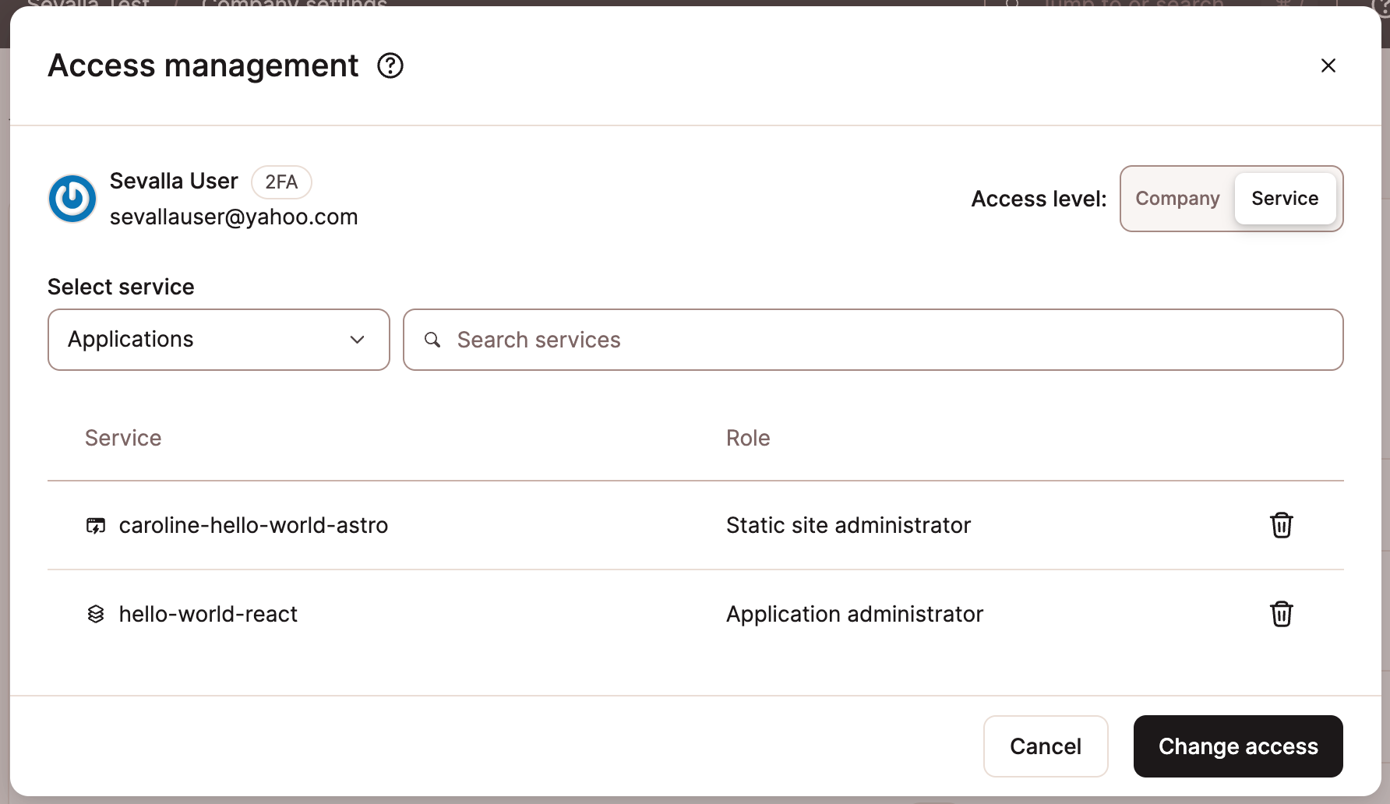Open the help tooltip next to Access management
The image size is (1390, 804).
(390, 65)
